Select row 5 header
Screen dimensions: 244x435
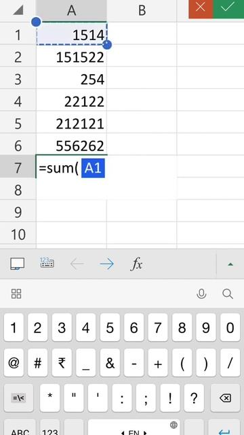pos(18,124)
